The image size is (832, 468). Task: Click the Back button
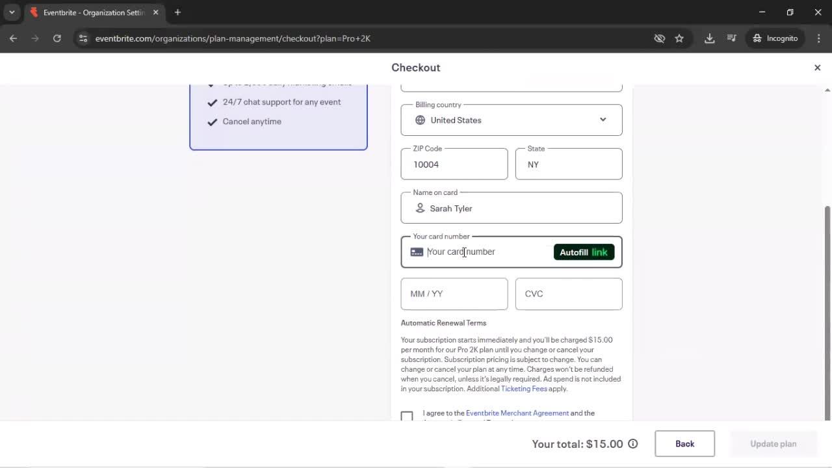point(684,443)
